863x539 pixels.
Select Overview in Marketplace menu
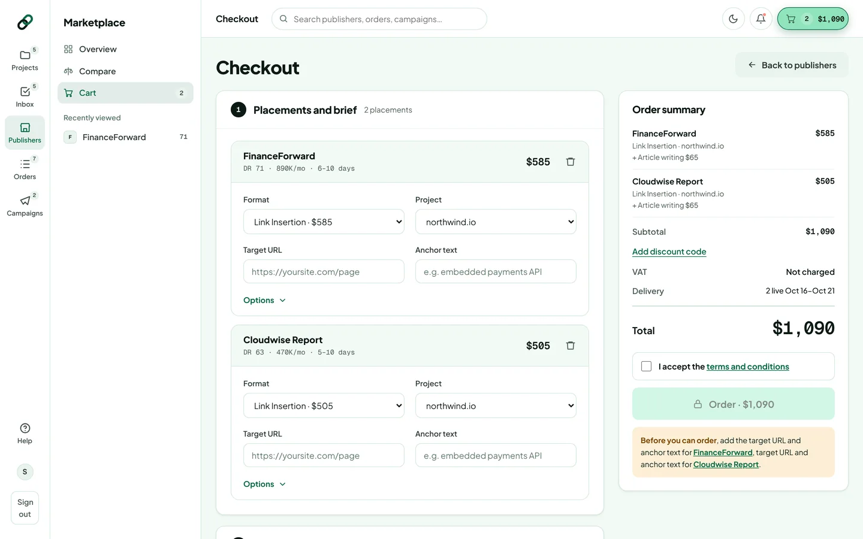click(x=125, y=49)
